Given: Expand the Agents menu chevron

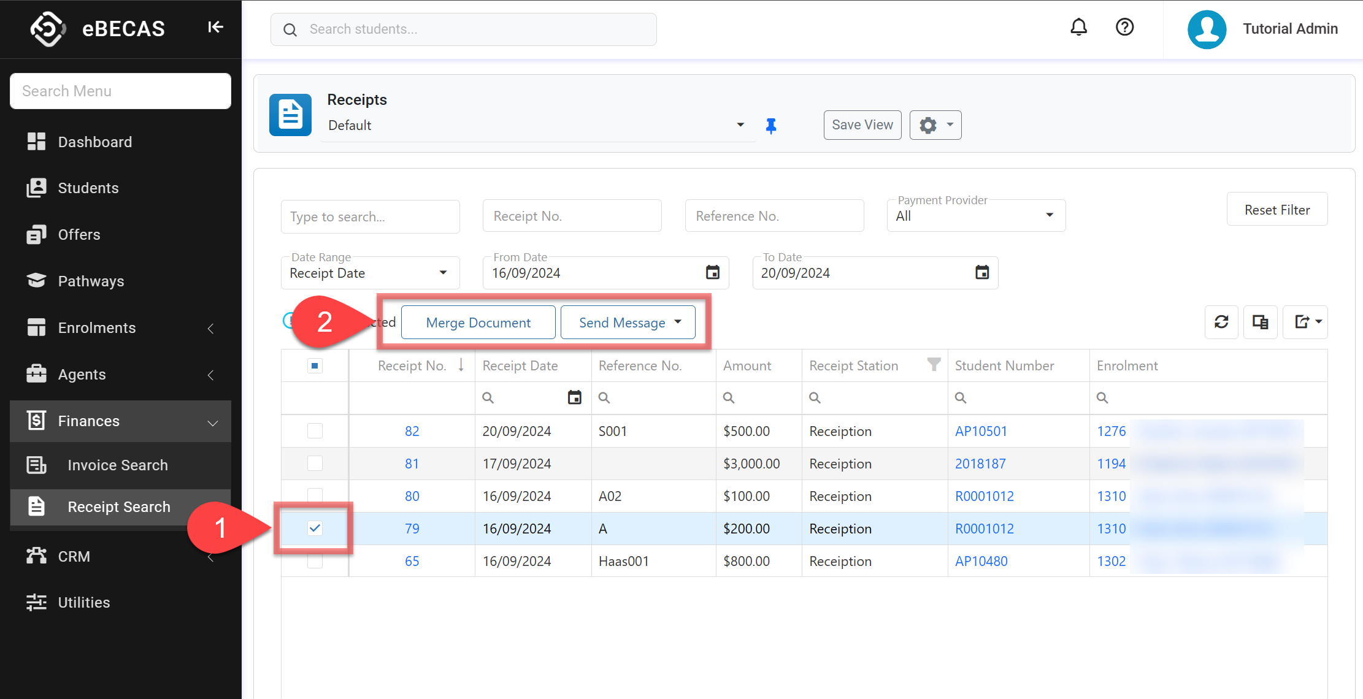Looking at the screenshot, I should (211, 375).
